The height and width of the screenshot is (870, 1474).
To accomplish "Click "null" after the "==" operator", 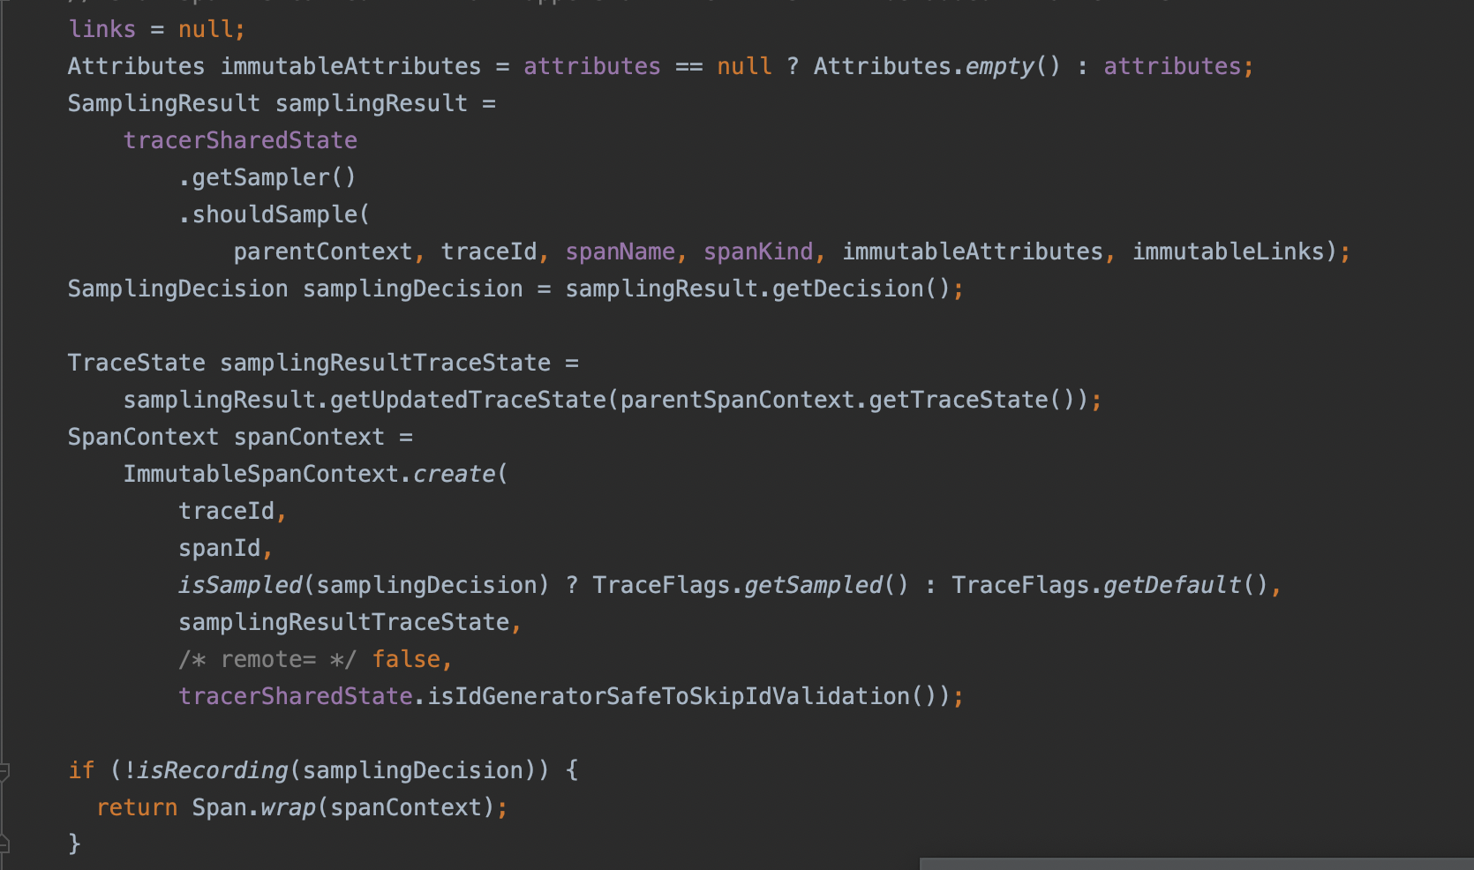I will click(744, 66).
